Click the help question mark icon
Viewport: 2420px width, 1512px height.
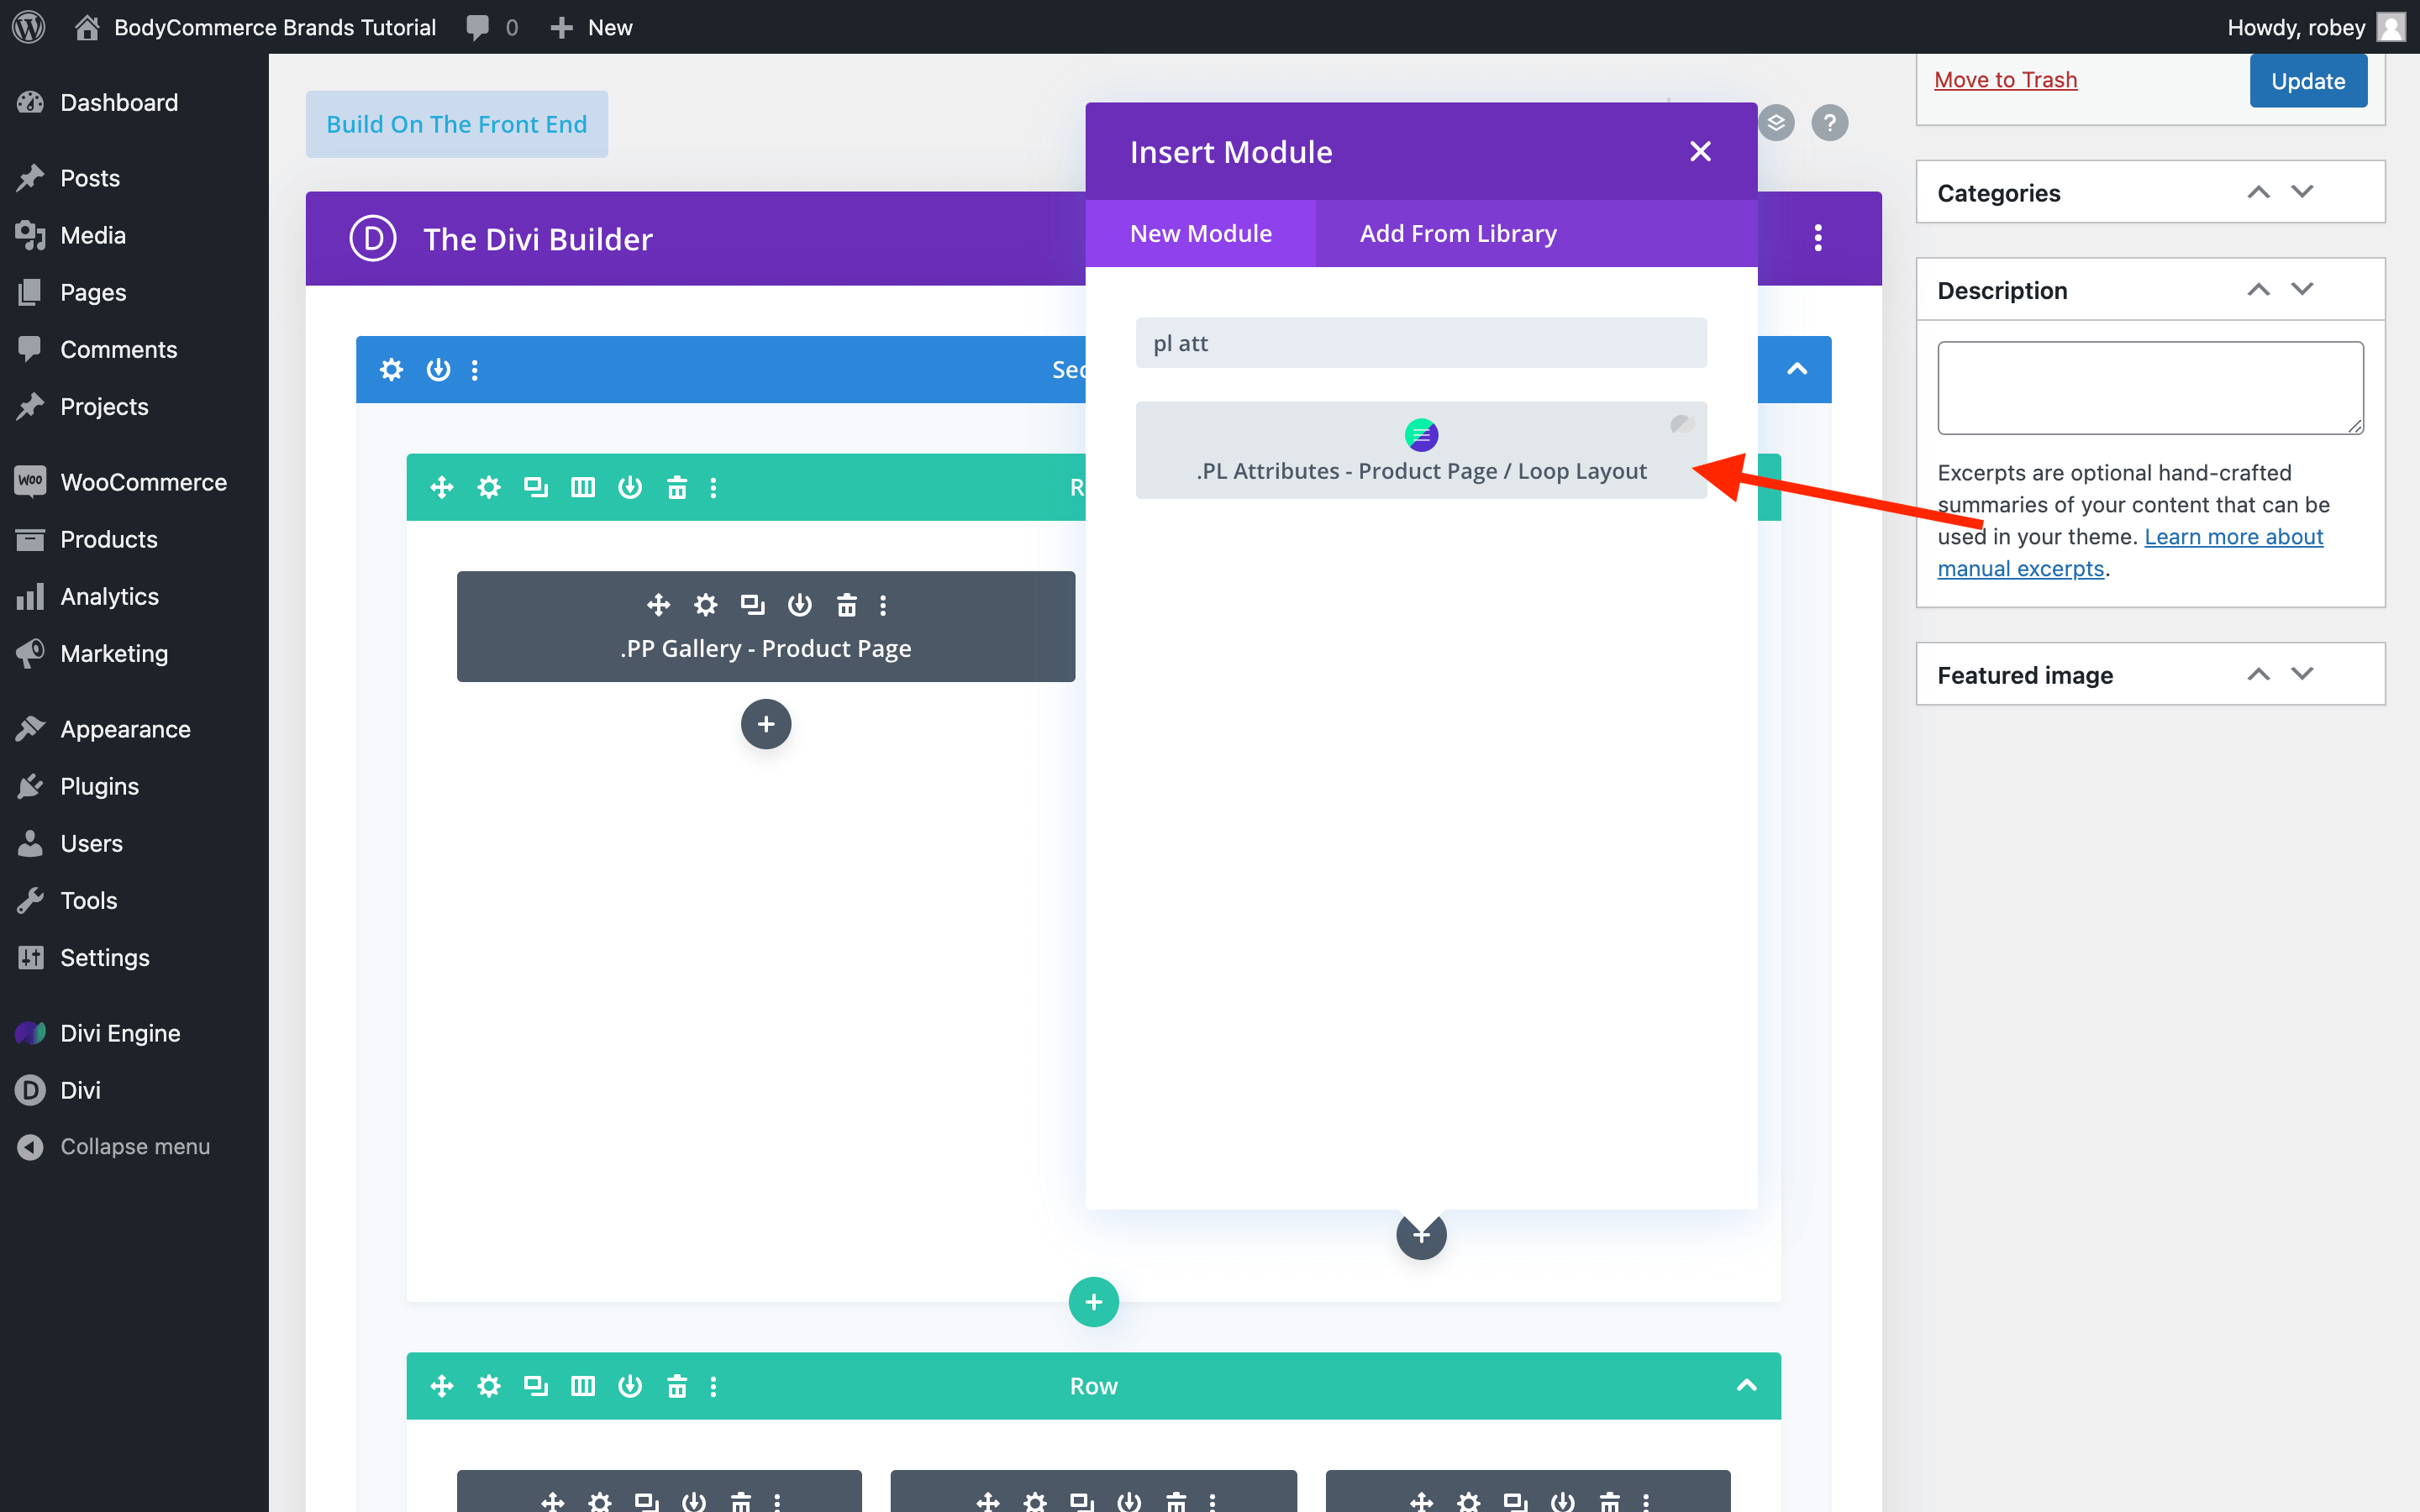point(1829,120)
